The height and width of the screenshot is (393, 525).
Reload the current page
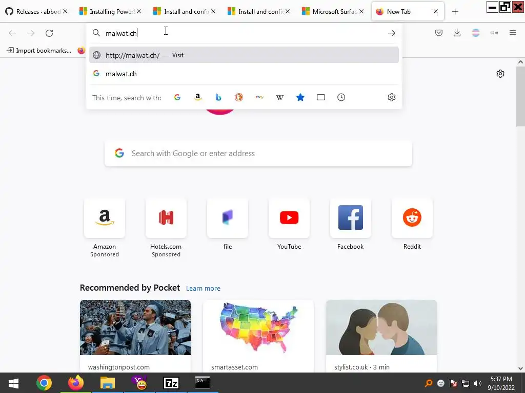tap(49, 33)
